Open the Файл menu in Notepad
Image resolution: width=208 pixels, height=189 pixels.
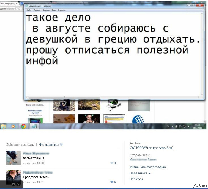[x=29, y=10]
